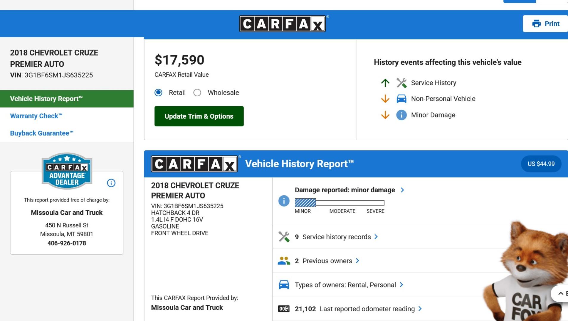Viewport: 568px width, 321px height.
Task: Click the wrench icon beside Service history records
Action: click(284, 237)
